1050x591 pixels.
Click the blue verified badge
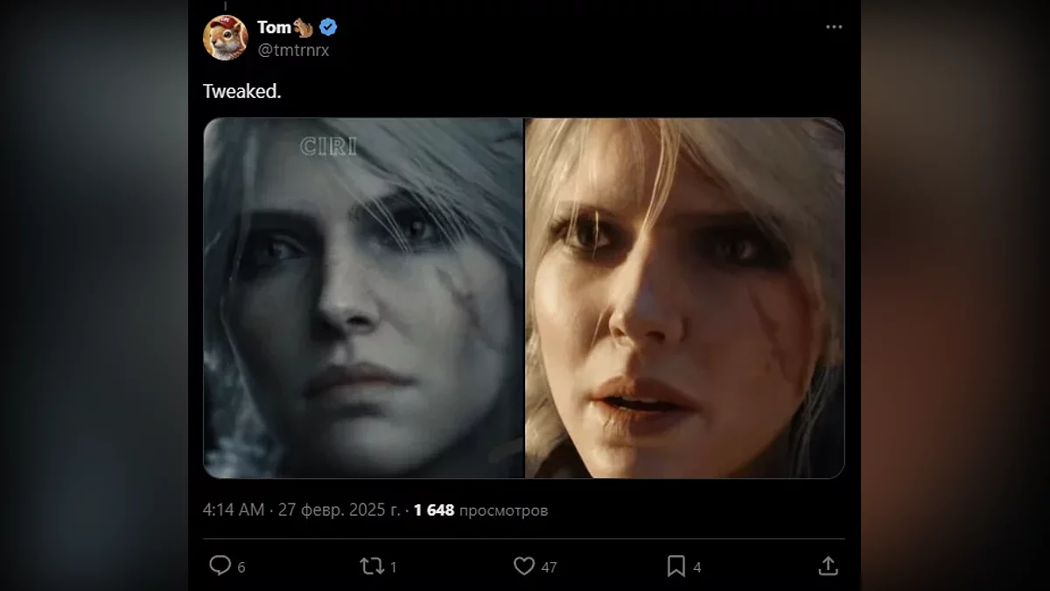[x=328, y=27]
